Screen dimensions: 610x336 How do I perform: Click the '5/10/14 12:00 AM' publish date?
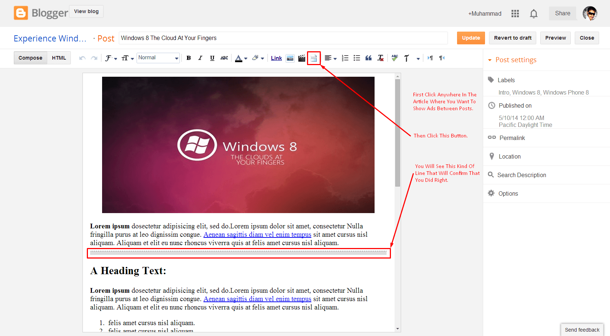(x=521, y=118)
